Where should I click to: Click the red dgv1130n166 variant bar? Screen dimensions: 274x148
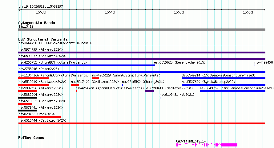(33, 78)
